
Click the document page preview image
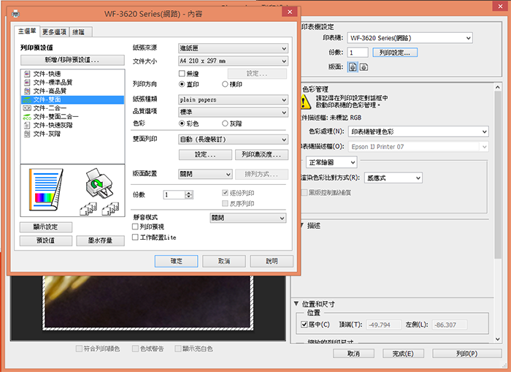tap(46, 189)
